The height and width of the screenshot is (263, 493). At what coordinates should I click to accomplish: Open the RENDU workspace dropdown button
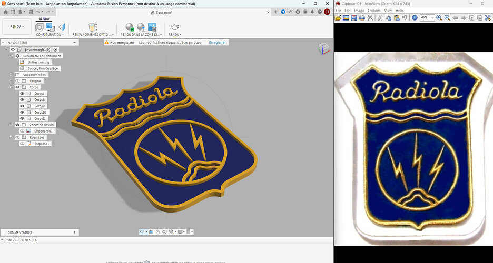pos(17,27)
